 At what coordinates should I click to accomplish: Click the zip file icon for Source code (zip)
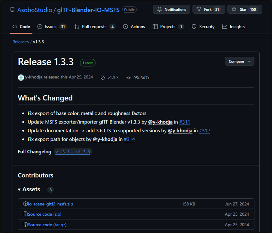pyautogui.click(x=25, y=214)
